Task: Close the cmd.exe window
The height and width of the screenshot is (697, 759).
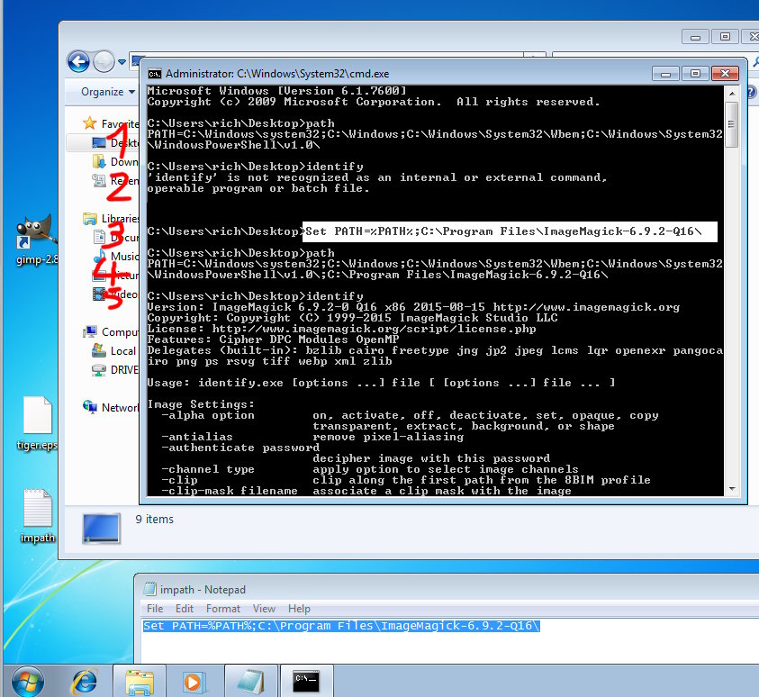Action: (725, 74)
